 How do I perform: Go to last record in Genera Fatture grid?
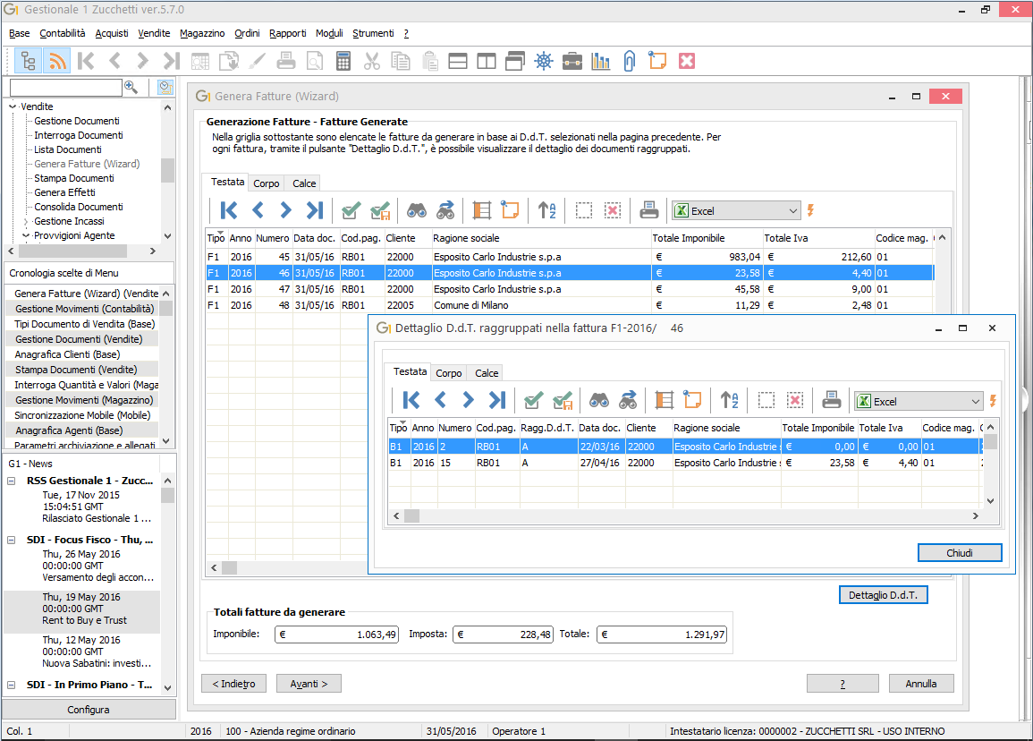click(315, 210)
